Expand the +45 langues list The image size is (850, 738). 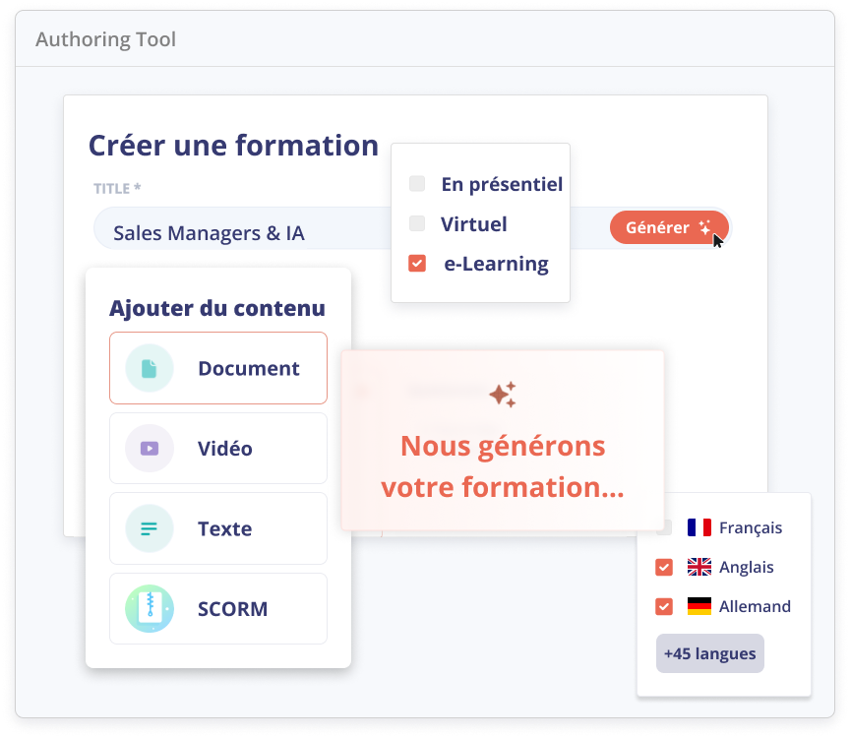pyautogui.click(x=709, y=653)
